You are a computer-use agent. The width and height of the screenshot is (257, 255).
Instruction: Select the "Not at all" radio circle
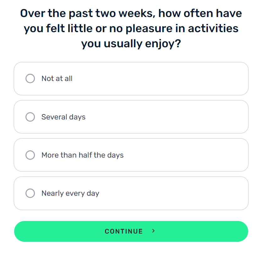[x=30, y=78]
